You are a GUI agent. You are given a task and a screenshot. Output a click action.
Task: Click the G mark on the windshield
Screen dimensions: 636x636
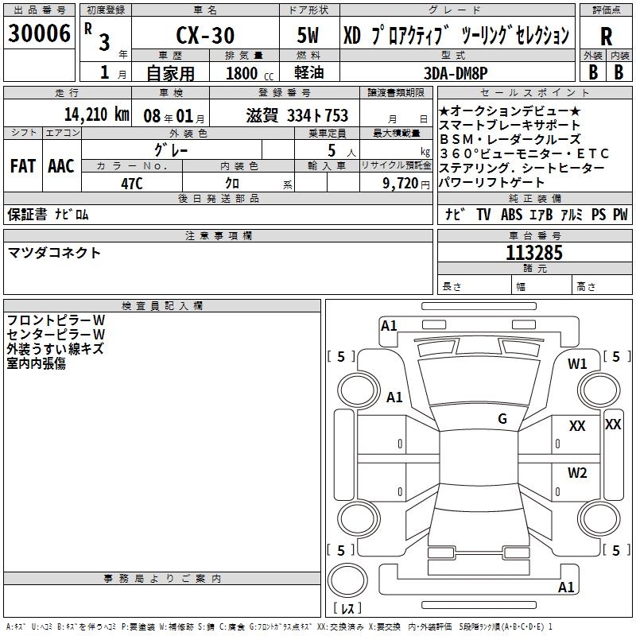tap(502, 419)
